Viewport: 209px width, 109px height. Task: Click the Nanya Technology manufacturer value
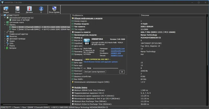pos(149,35)
